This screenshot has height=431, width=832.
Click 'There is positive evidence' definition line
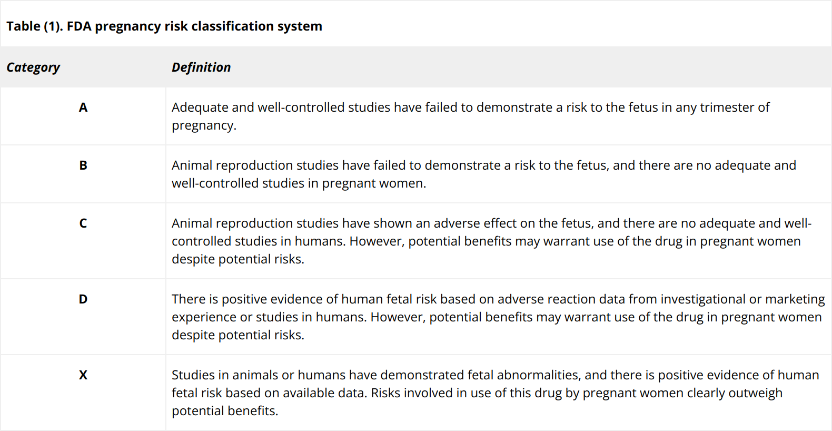click(498, 299)
